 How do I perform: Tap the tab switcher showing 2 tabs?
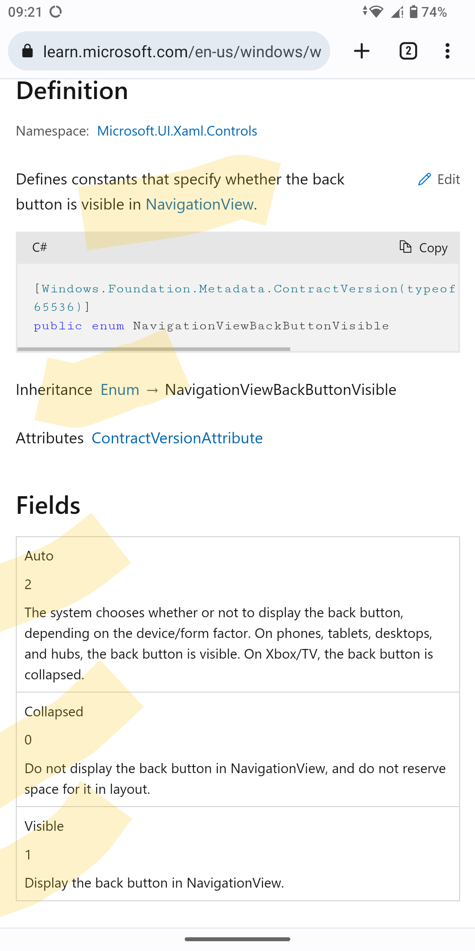click(x=407, y=51)
